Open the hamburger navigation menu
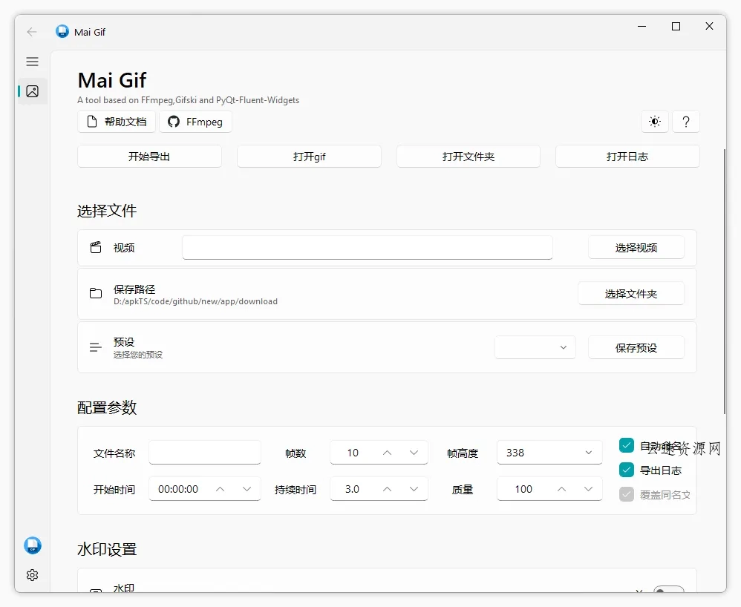This screenshot has height=607, width=741. click(32, 62)
